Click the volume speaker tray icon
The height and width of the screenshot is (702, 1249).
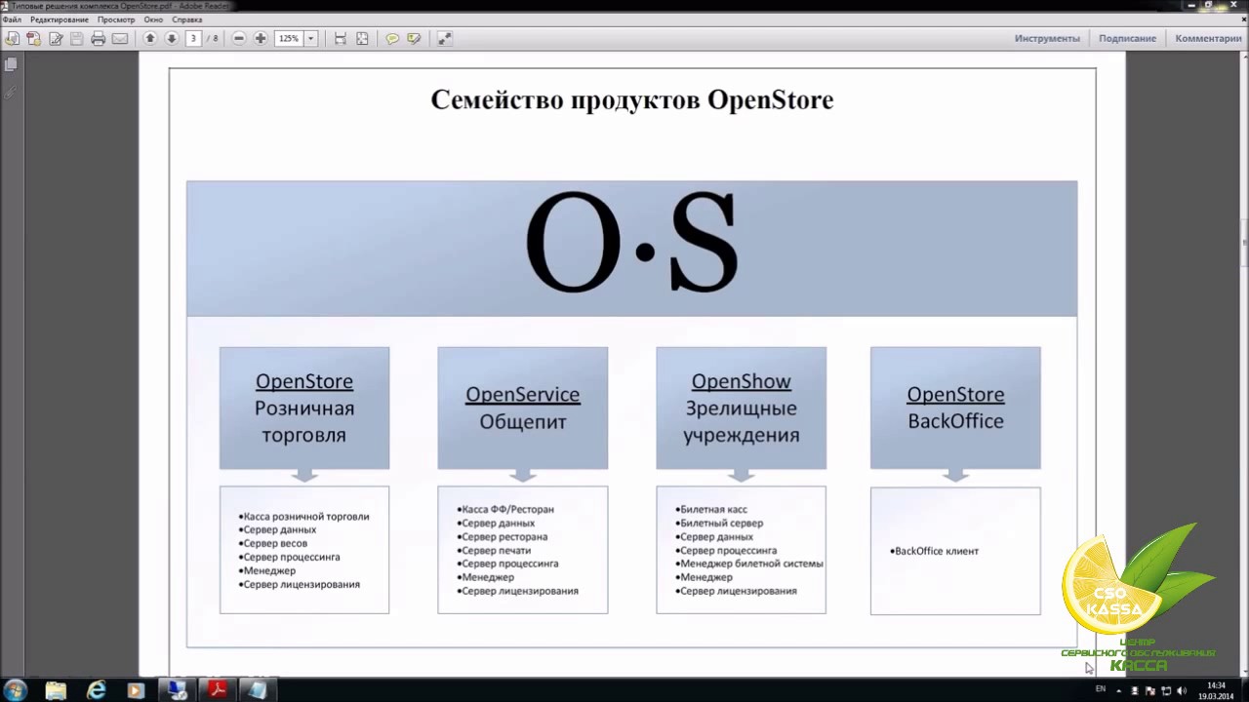(x=1181, y=690)
